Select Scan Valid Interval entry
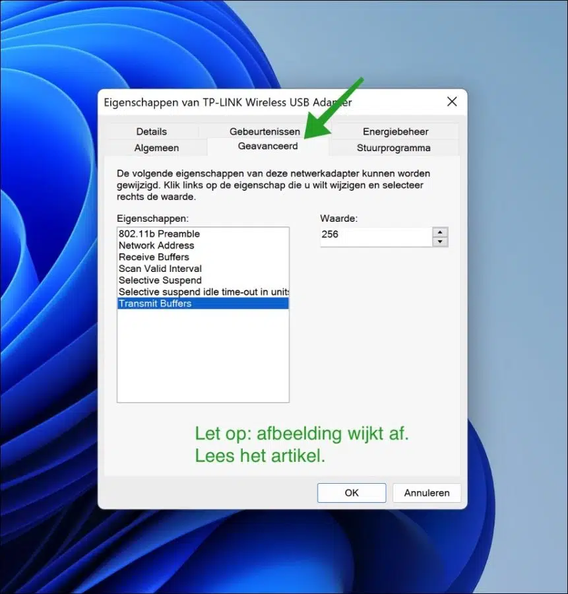Image resolution: width=568 pixels, height=594 pixels. 203,269
